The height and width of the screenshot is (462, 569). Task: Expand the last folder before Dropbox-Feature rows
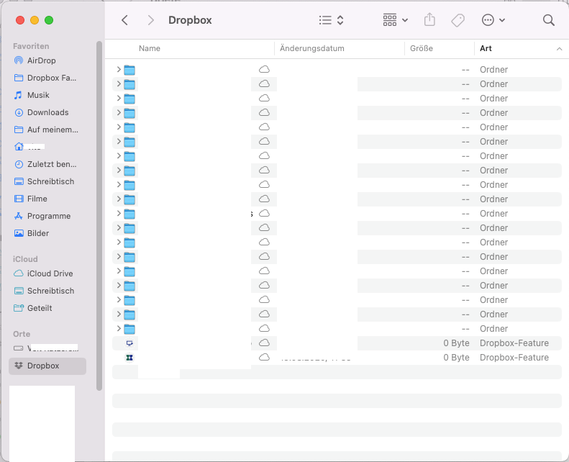click(x=119, y=328)
